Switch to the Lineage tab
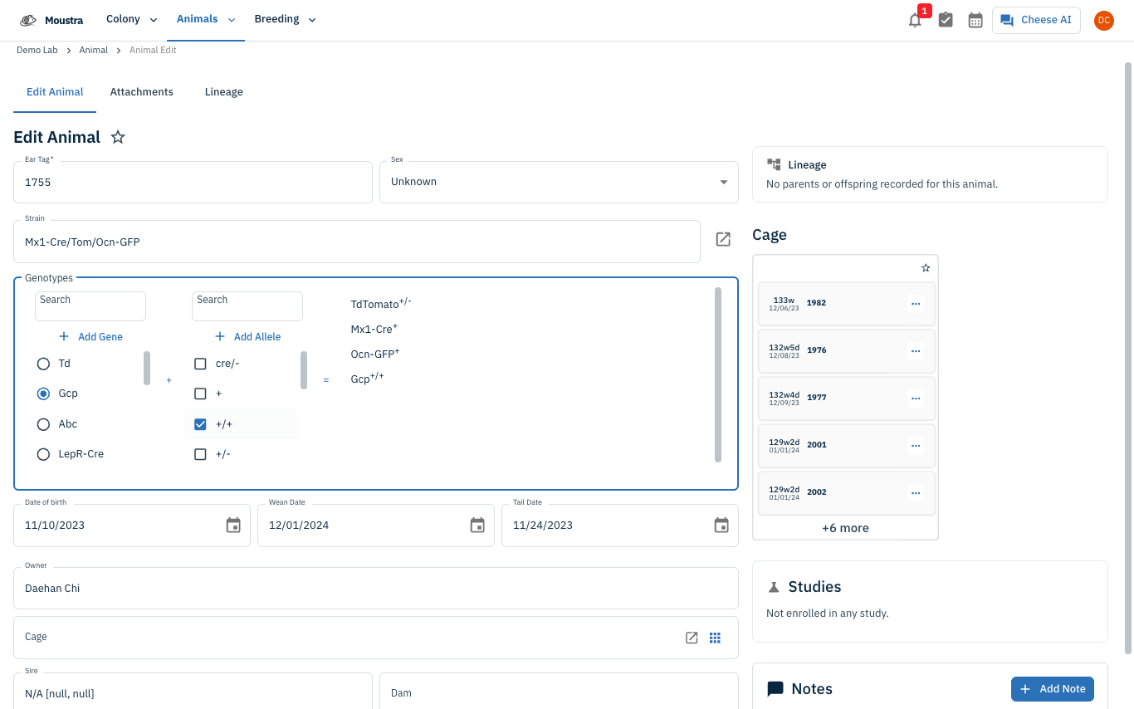Screen dimensions: 1134x709 (224, 92)
